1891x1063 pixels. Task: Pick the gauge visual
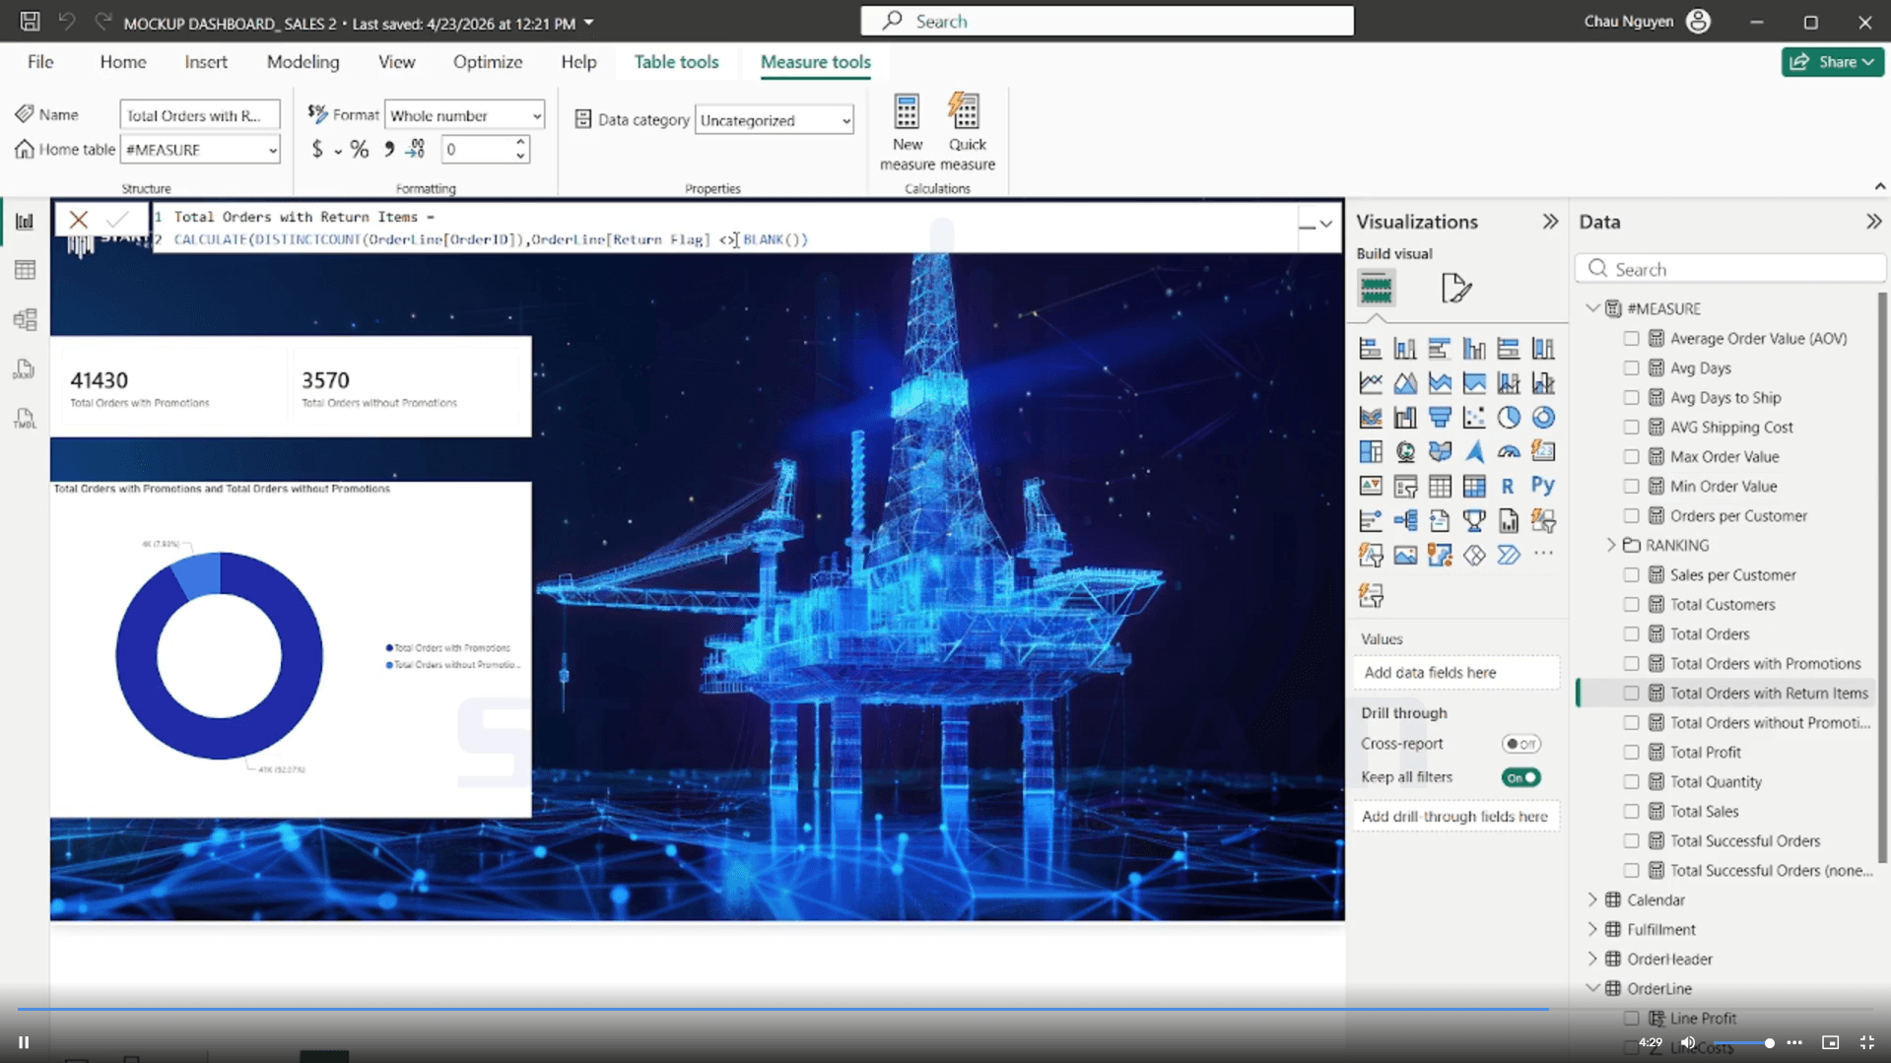1508,452
